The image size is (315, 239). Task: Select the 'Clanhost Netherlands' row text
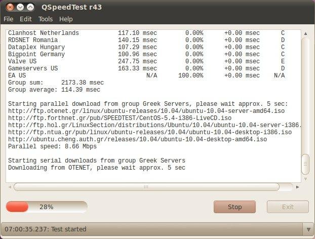coord(44,33)
